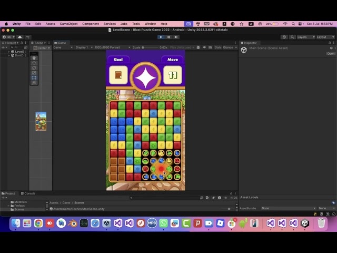
Task: Open the Center pivot mode dropdown
Action: coord(42,48)
